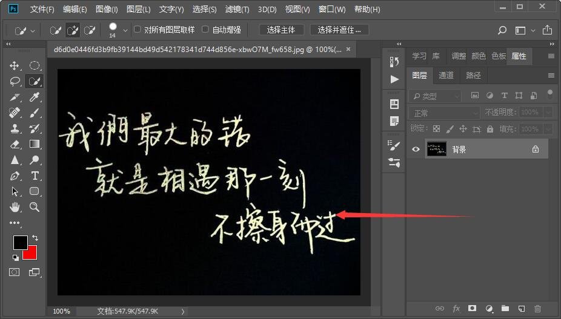The image size is (561, 319).
Task: Toggle lock transparent pixels
Action: point(436,129)
